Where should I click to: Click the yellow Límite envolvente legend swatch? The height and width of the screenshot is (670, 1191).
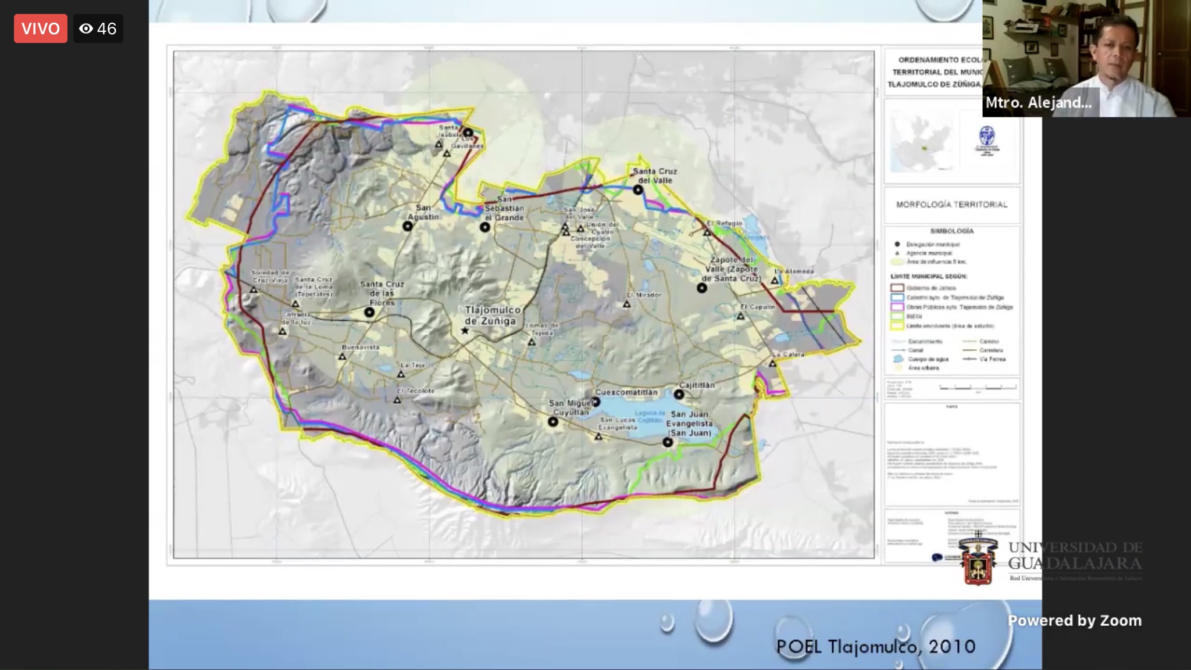click(897, 326)
